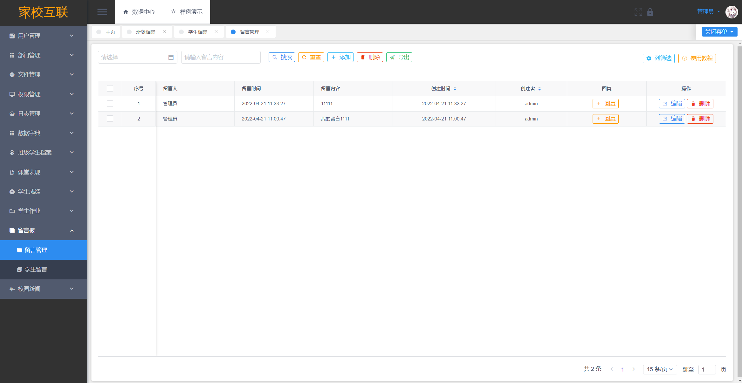Collapse the 留言板 sidebar menu
742x383 pixels.
[x=41, y=230]
